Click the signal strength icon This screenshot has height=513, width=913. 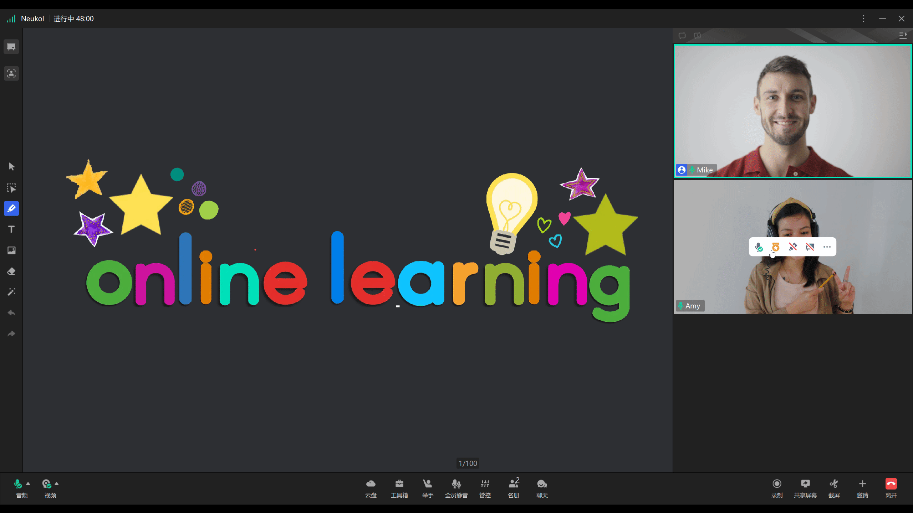(11, 19)
